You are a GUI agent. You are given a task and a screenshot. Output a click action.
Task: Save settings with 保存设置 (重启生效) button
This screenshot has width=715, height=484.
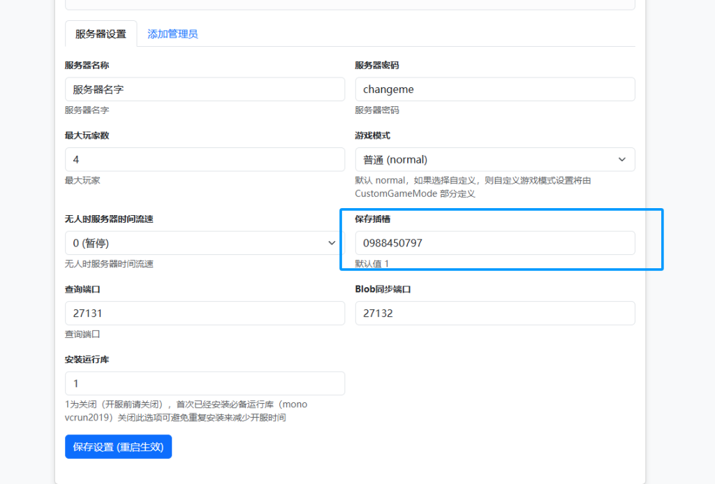point(118,447)
